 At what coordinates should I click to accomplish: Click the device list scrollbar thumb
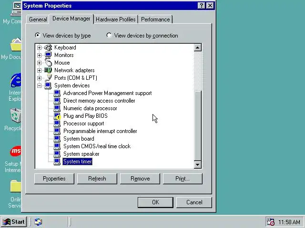[198, 125]
